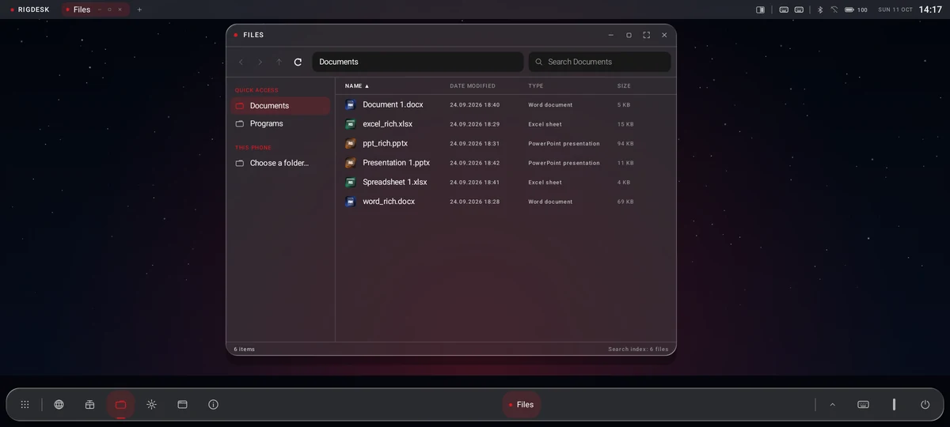This screenshot has width=950, height=427.
Task: Click the Excel icon of Spreadsheet 1.xlsx
Action: pyautogui.click(x=350, y=182)
